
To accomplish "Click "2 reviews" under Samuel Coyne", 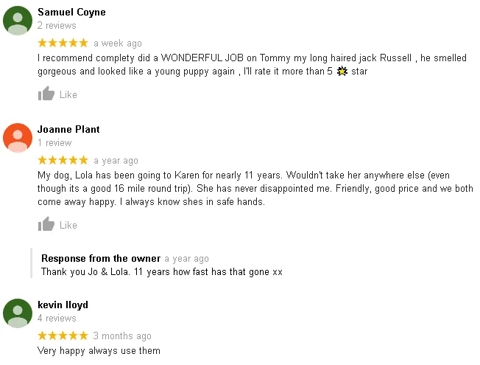I will tap(57, 26).
